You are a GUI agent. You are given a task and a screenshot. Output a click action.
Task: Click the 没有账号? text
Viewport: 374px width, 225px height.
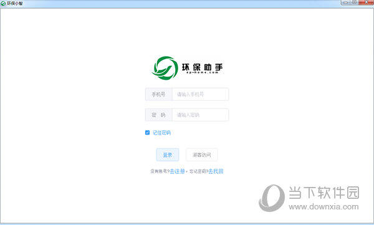160,171
